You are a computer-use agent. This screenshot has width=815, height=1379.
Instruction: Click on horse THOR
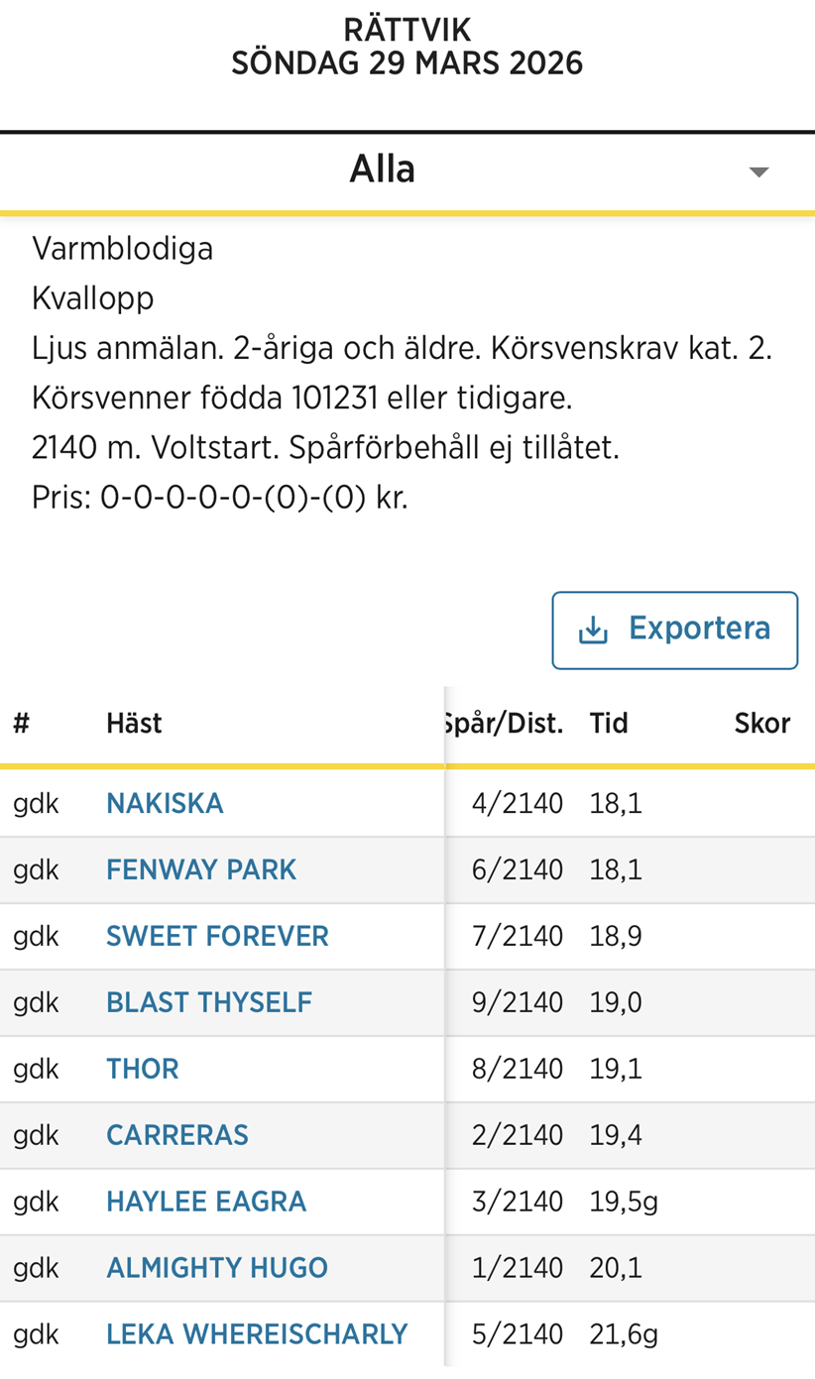click(x=143, y=1069)
